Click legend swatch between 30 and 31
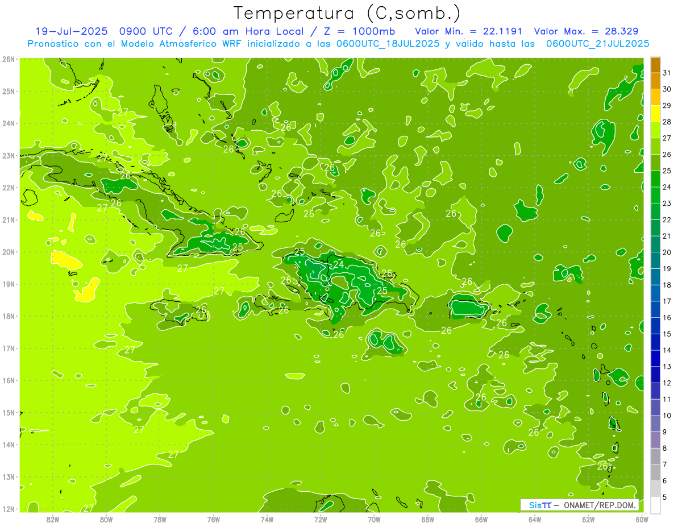The width and height of the screenshot is (682, 527). click(655, 81)
